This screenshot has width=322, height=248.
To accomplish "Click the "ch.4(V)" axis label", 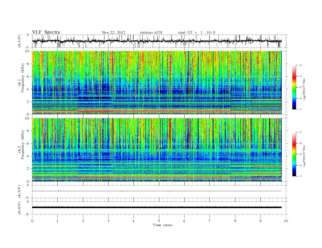I will (x=19, y=208).
